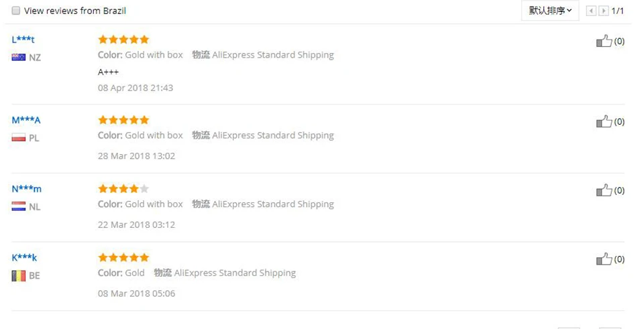
Task: Click the New Zealand flag icon
Action: [x=19, y=58]
